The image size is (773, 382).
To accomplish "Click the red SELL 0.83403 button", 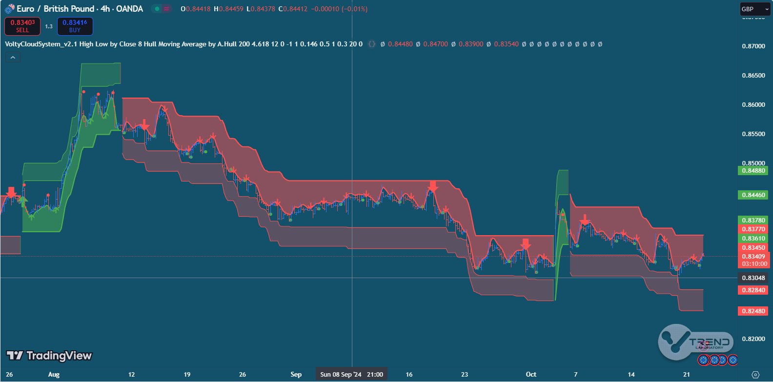I will pos(22,26).
